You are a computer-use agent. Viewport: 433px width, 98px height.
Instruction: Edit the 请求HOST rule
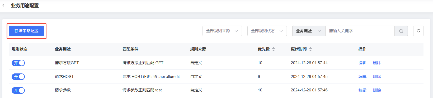[363, 77]
